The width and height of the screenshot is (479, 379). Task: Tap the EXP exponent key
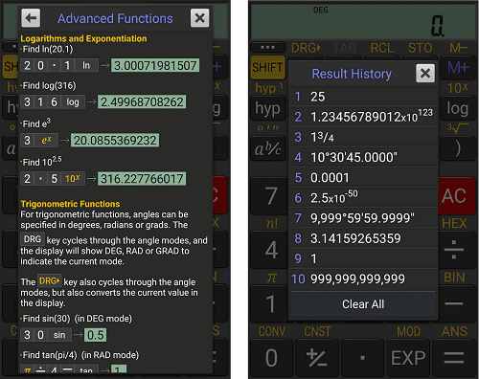click(x=408, y=357)
